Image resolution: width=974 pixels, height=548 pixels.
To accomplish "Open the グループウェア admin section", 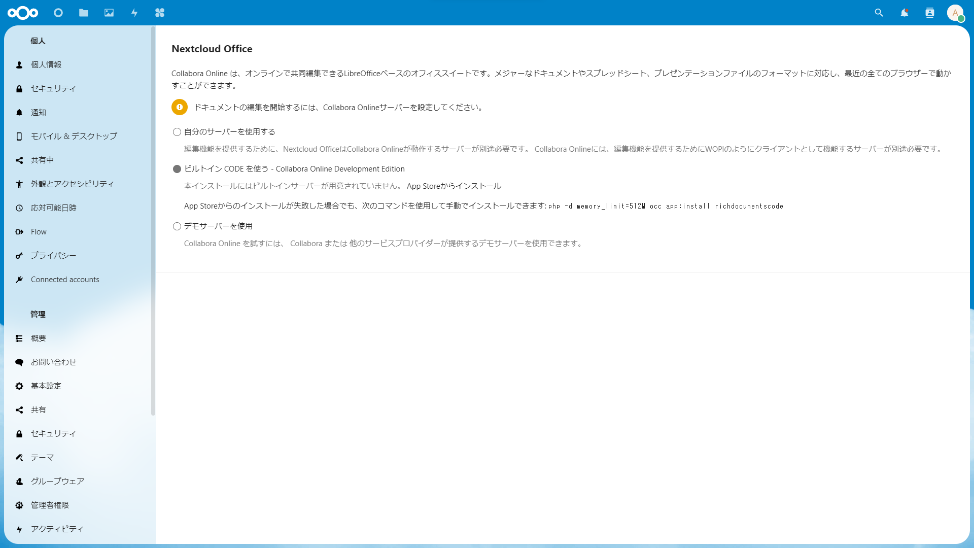I will click(x=57, y=482).
